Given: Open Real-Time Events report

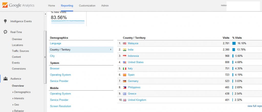Looking at the screenshot, I should tap(16, 63).
